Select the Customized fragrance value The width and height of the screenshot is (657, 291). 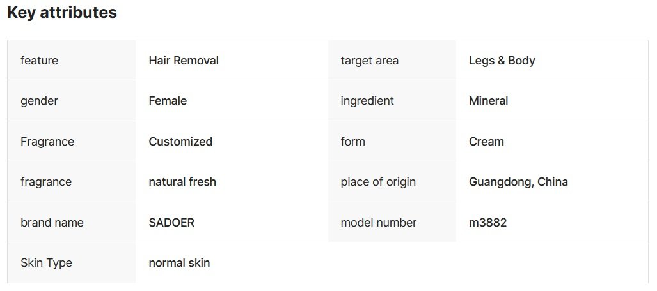click(x=180, y=142)
